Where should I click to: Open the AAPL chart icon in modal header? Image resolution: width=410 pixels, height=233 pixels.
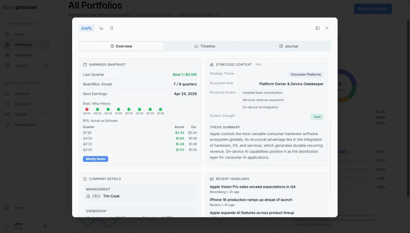click(x=102, y=28)
